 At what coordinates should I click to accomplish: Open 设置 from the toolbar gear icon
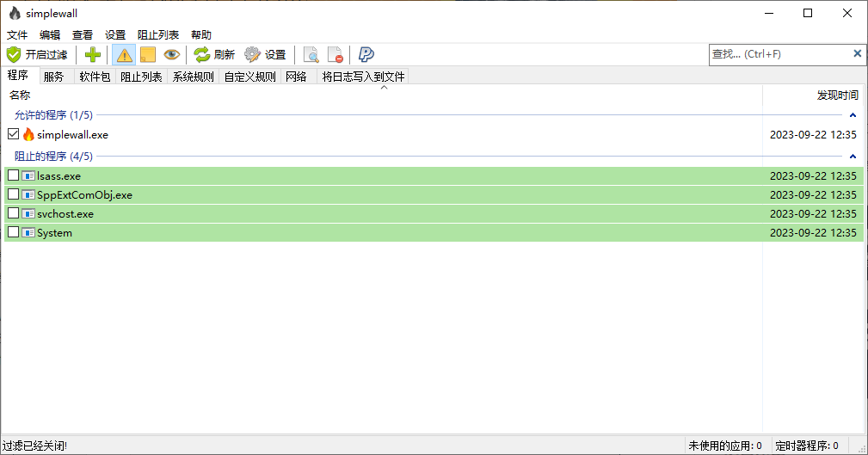coord(265,55)
